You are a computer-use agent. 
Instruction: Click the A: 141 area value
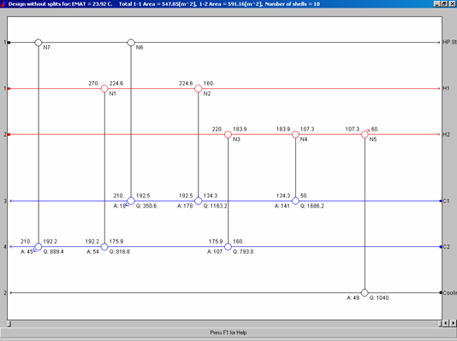coord(282,206)
